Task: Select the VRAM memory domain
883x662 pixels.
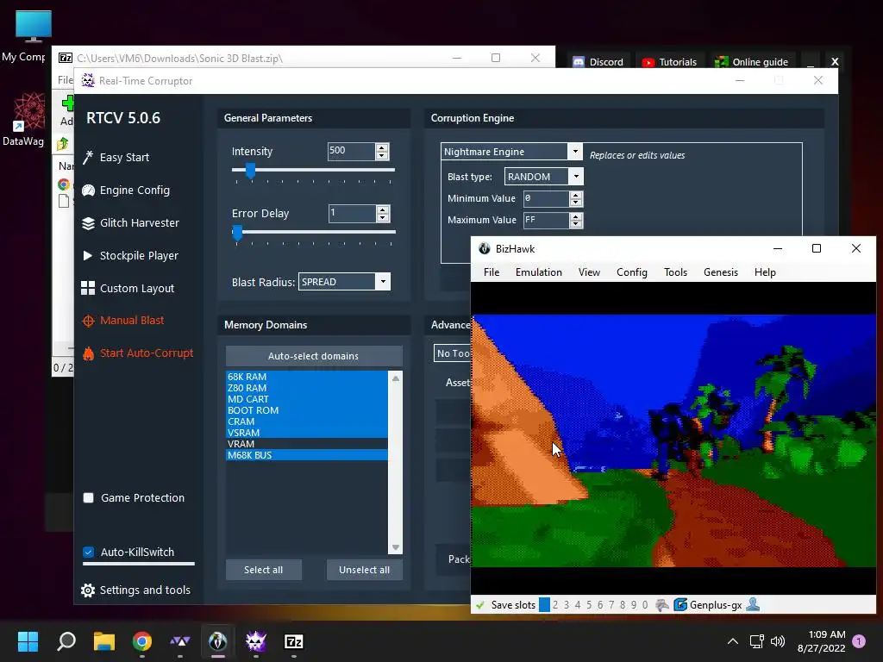Action: [x=307, y=444]
